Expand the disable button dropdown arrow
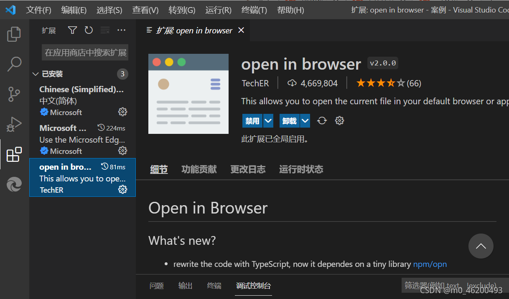Screen dimensions: 509x299 tap(268, 121)
